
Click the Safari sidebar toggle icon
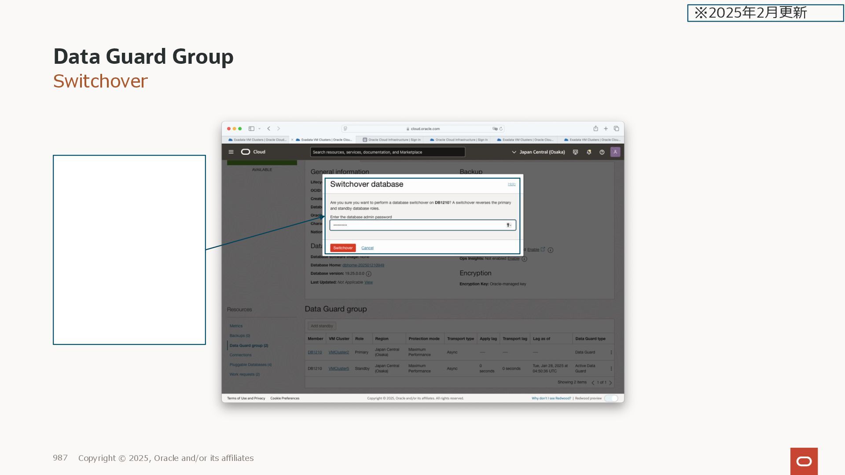coord(251,128)
